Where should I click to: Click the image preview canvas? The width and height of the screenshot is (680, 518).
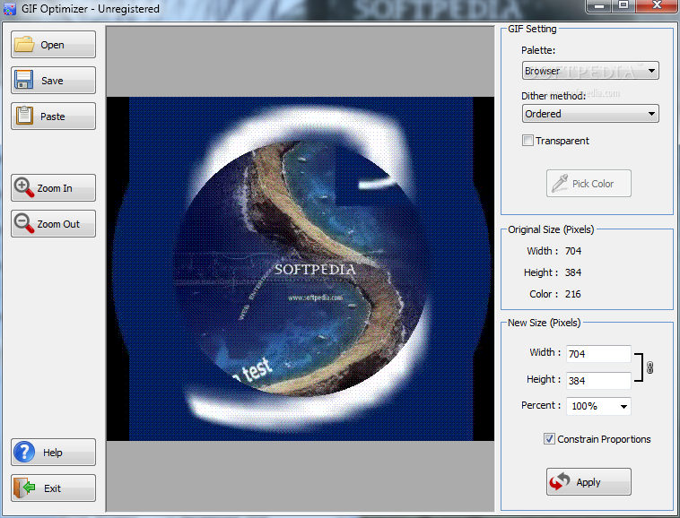coord(301,269)
